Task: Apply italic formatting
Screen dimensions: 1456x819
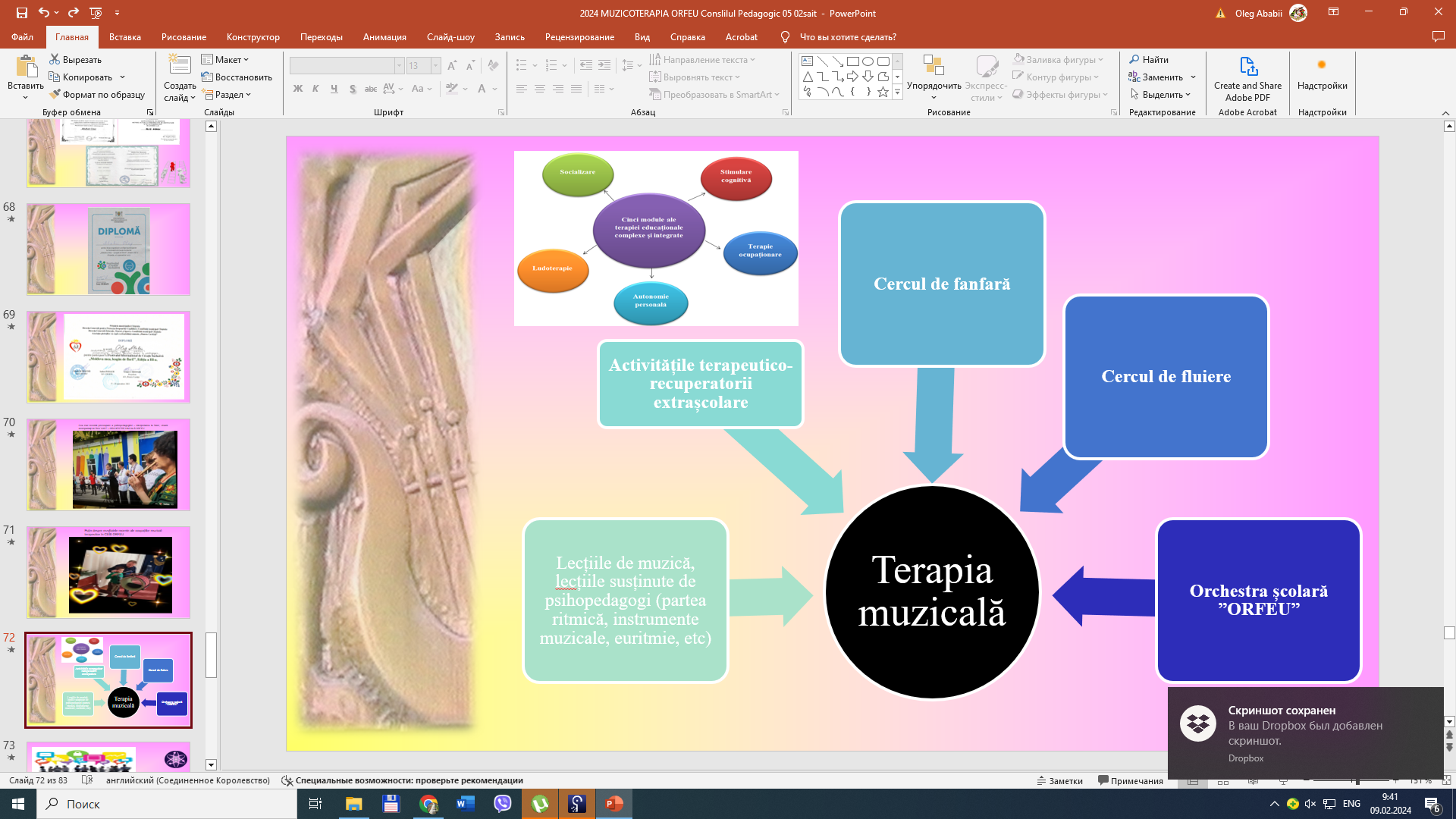Action: click(x=315, y=89)
